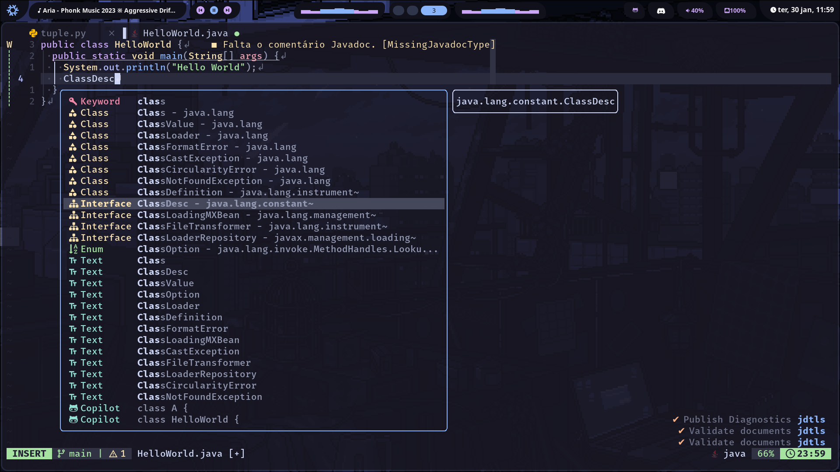Switch to the first workspace dot

point(399,10)
